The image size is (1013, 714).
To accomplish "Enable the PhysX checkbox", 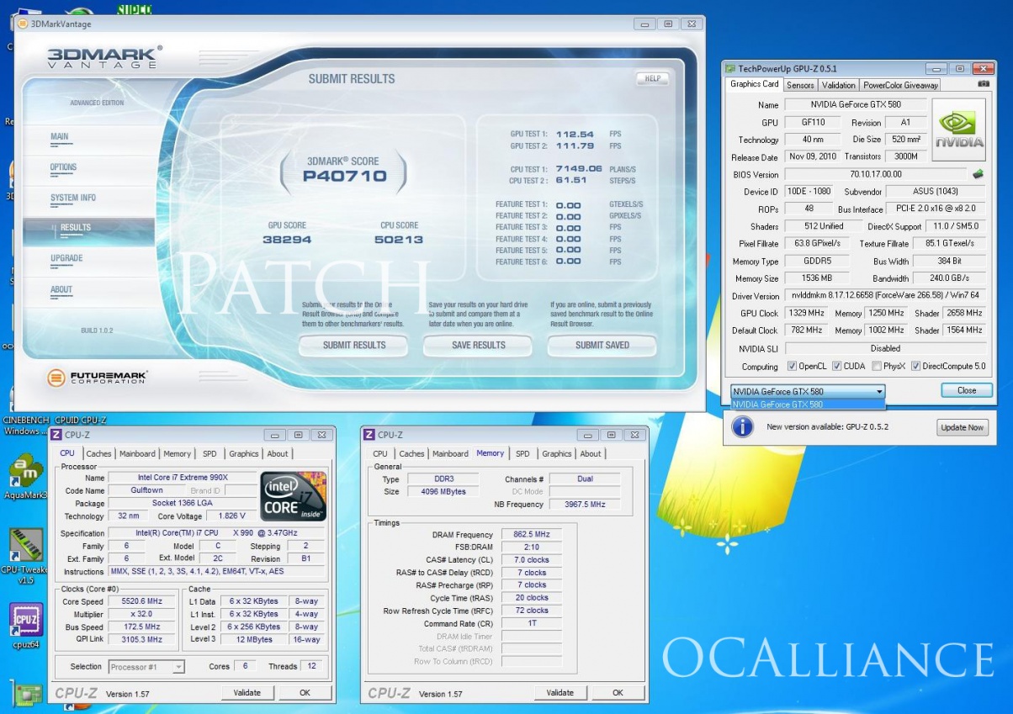I will pyautogui.click(x=877, y=367).
